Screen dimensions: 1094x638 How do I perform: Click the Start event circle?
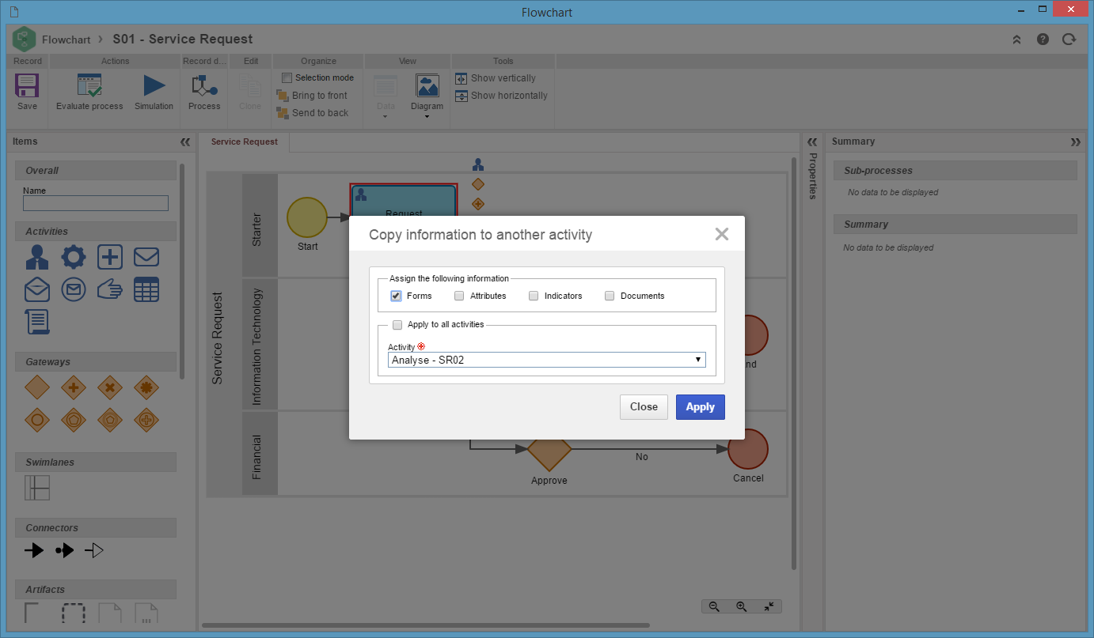307,217
